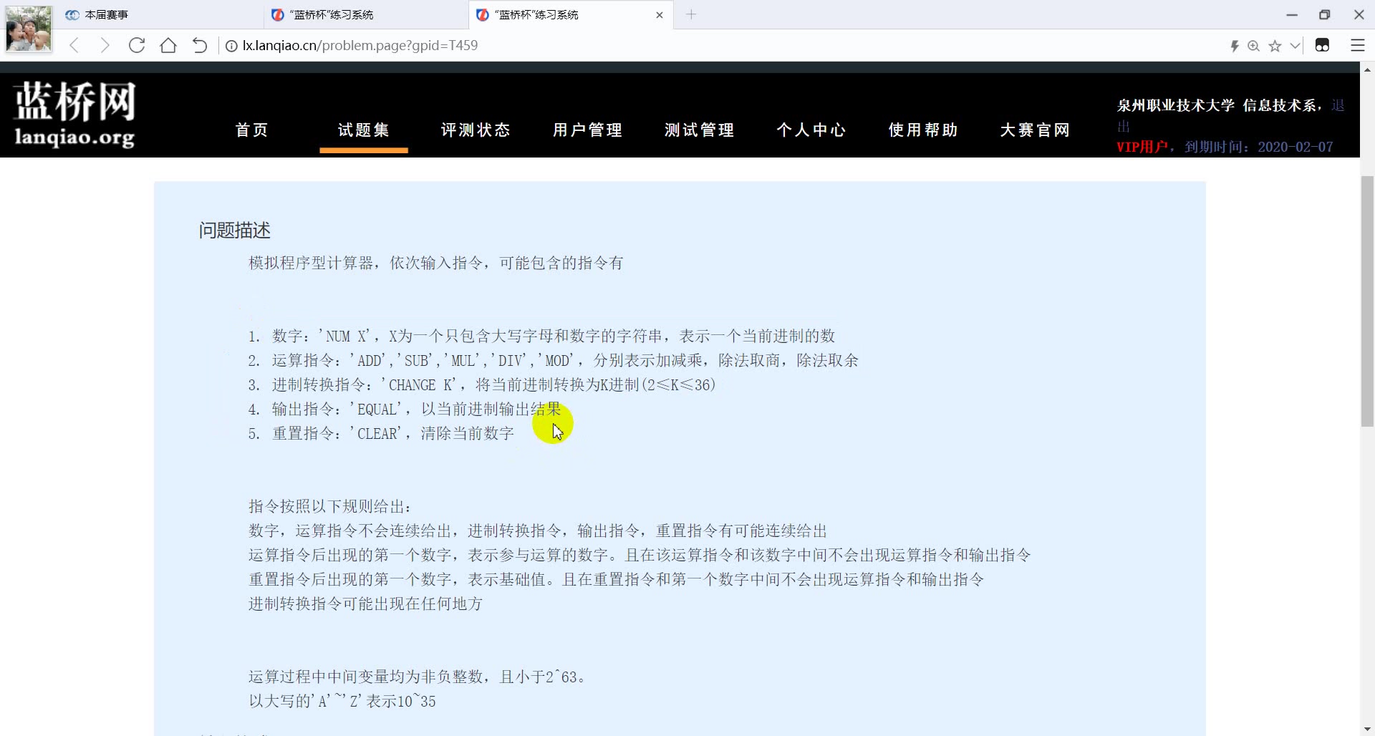Click the lightning speed-mode icon
The width and height of the screenshot is (1375, 736).
(x=1235, y=46)
